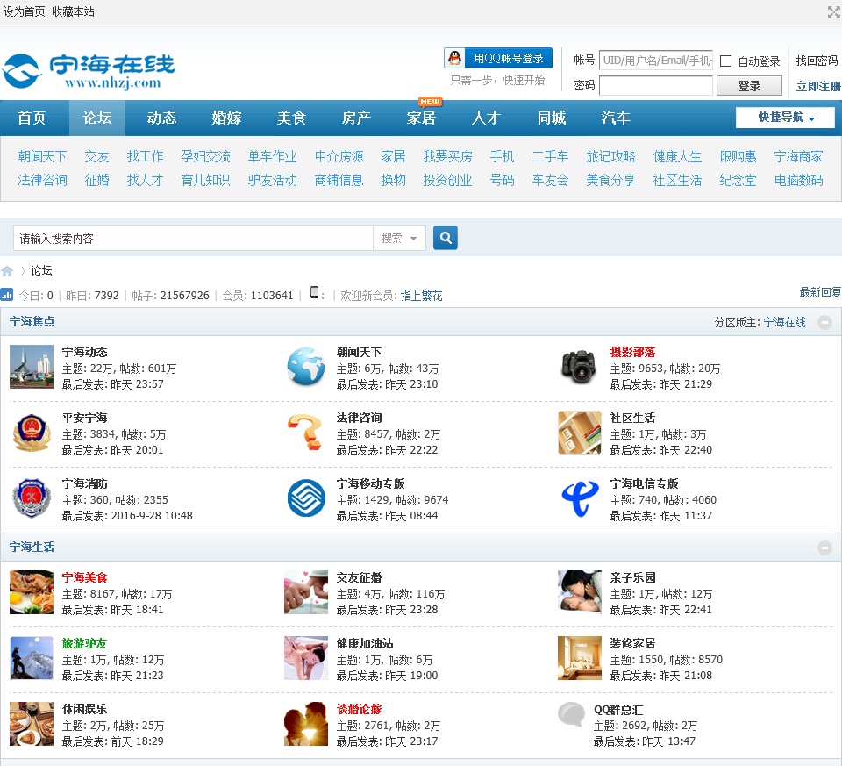The image size is (842, 766).
Task: Open the 健康人生 sub-navigation link
Action: click(677, 157)
